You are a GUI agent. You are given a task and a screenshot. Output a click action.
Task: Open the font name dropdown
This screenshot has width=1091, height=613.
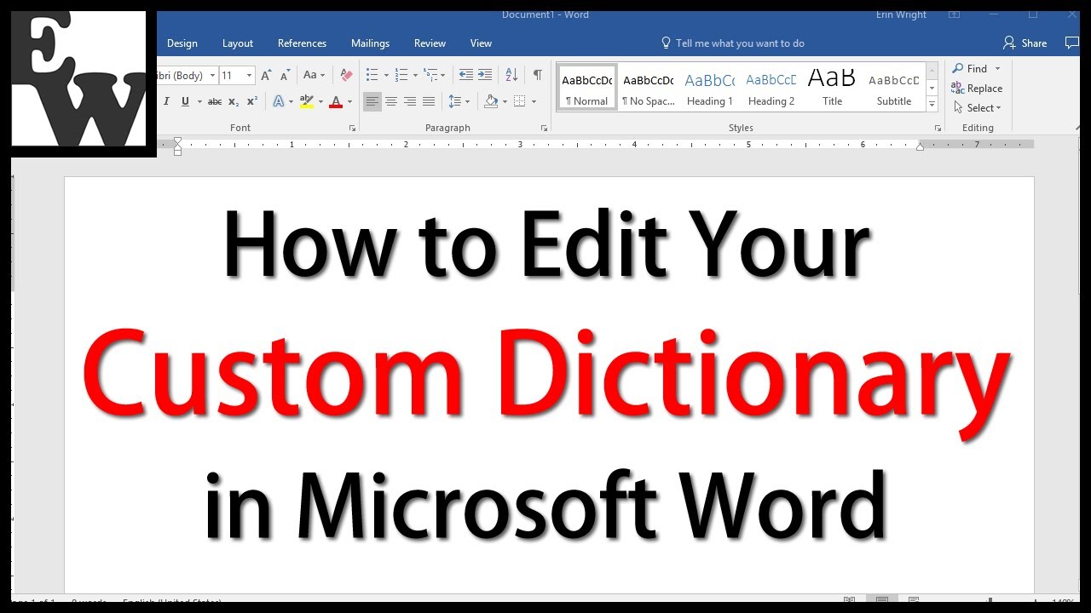pyautogui.click(x=212, y=75)
